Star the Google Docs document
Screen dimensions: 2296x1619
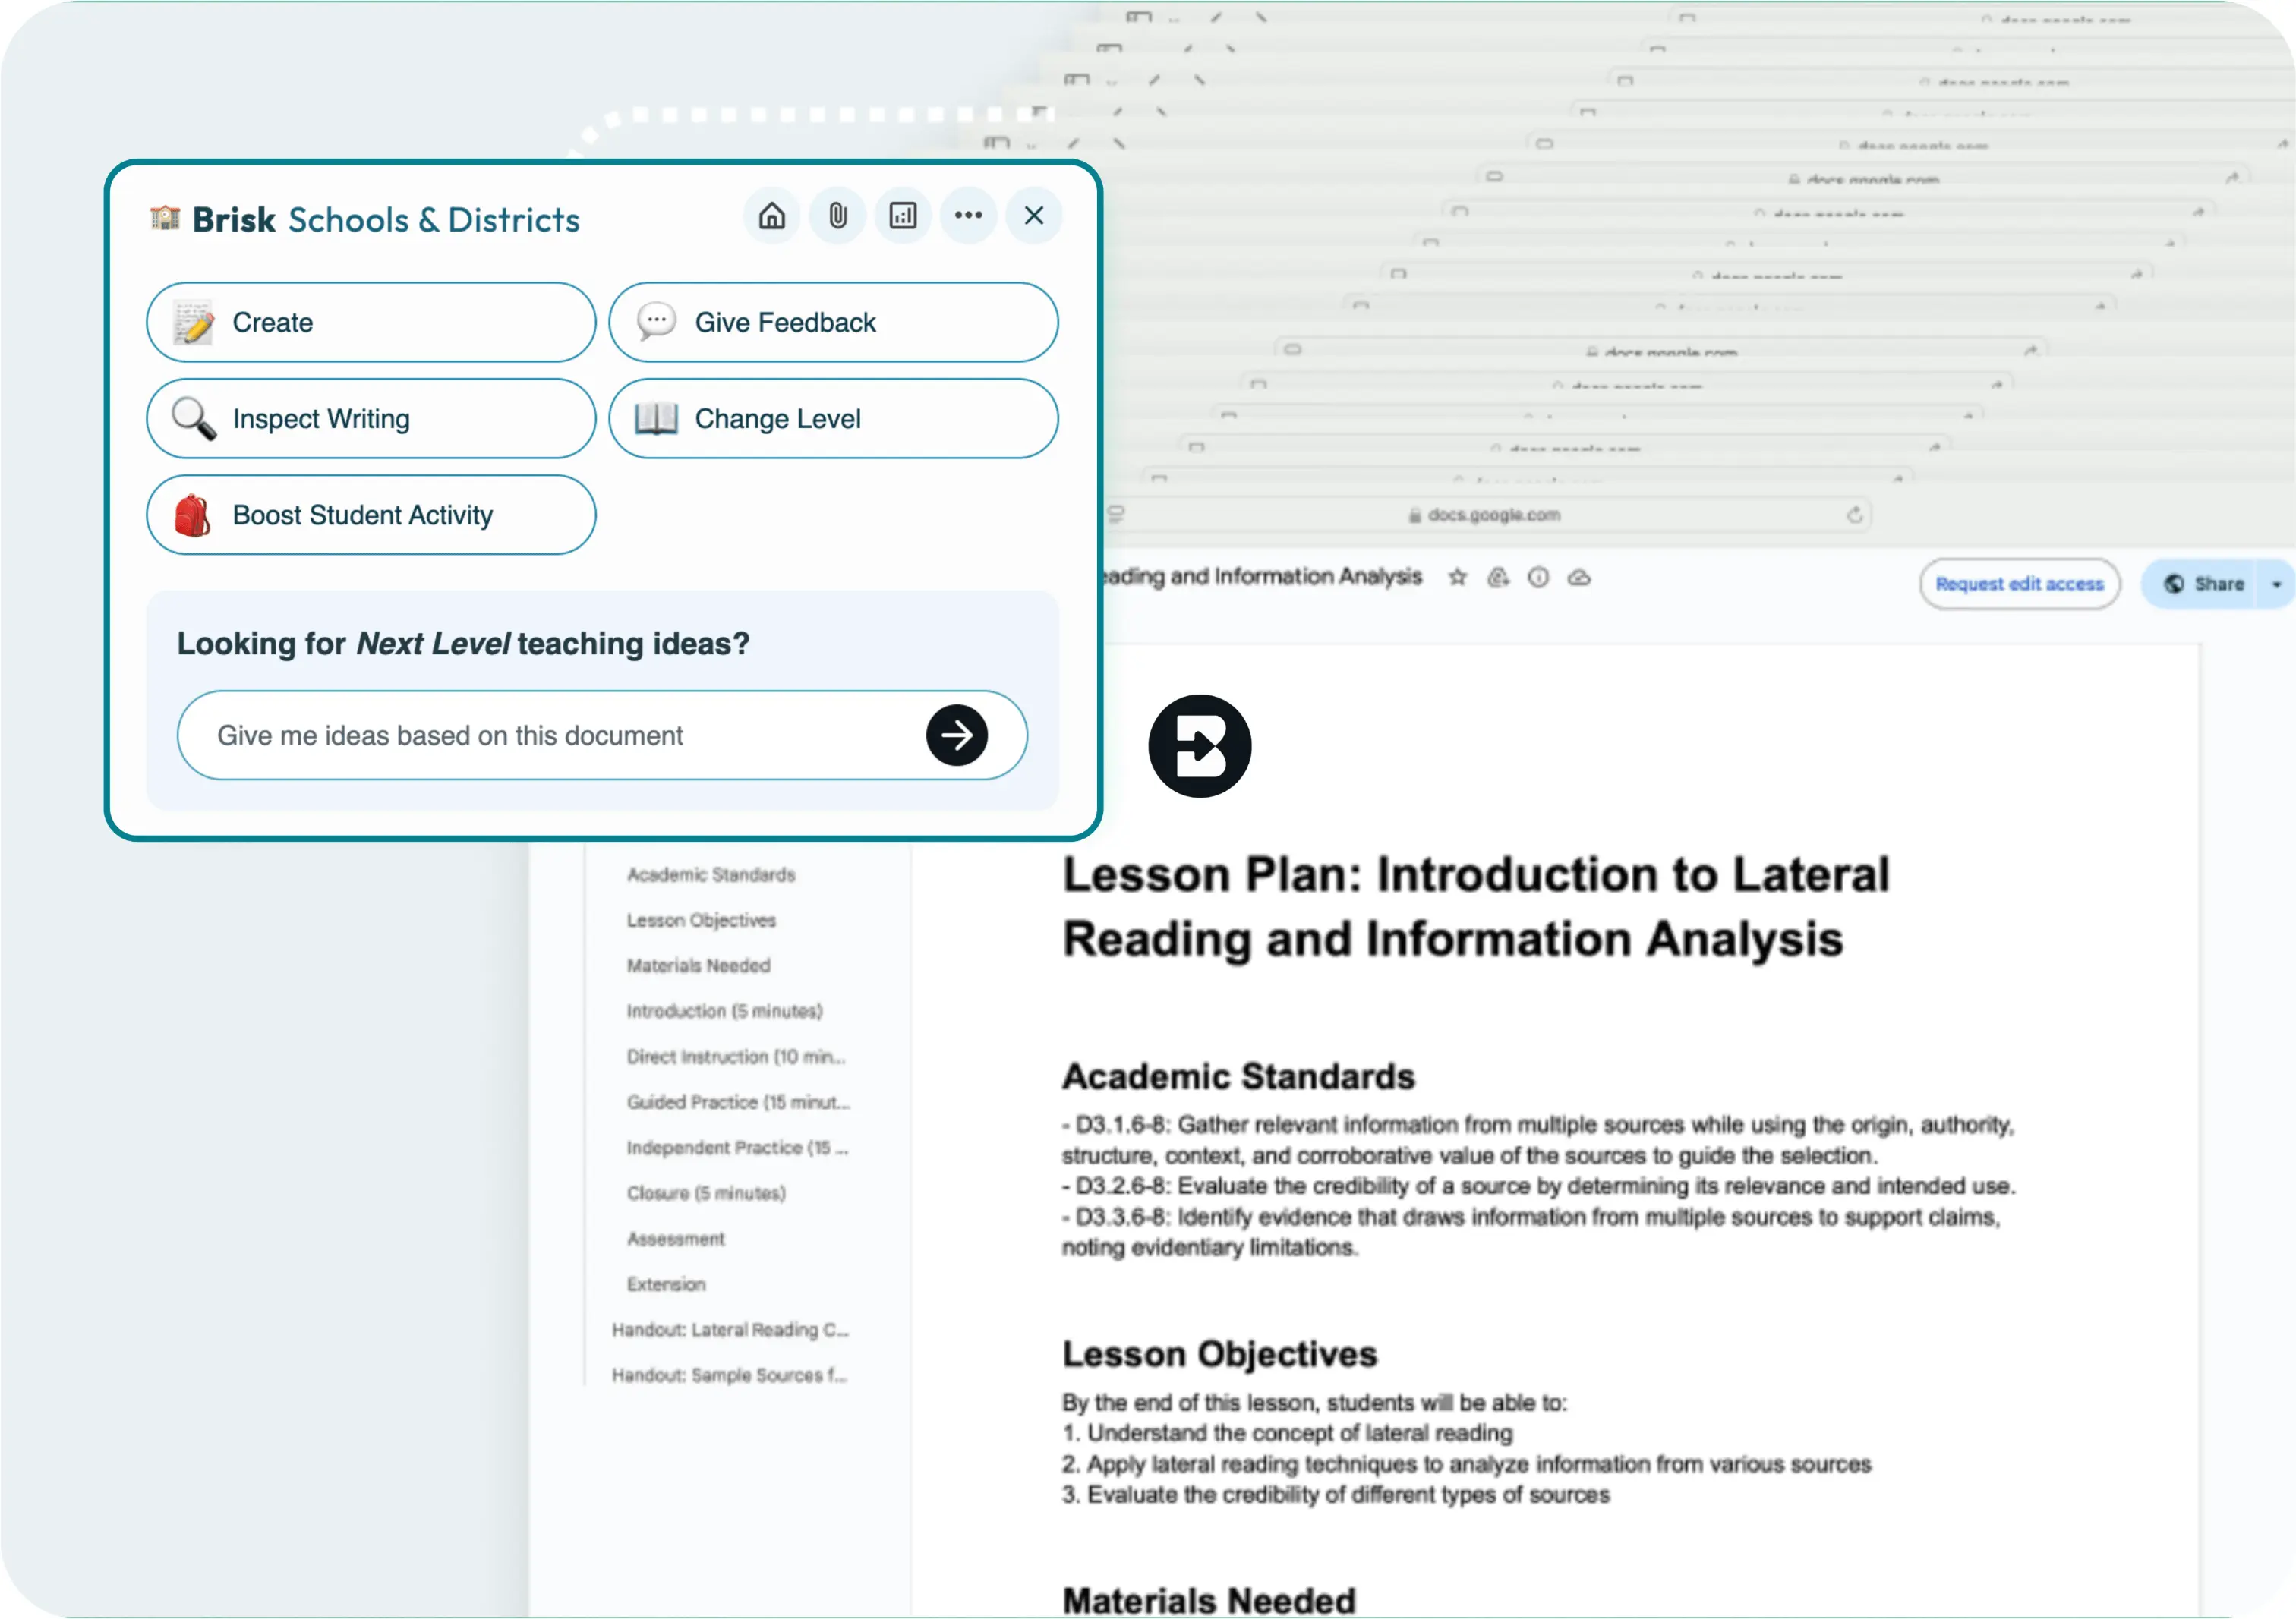pos(1457,577)
